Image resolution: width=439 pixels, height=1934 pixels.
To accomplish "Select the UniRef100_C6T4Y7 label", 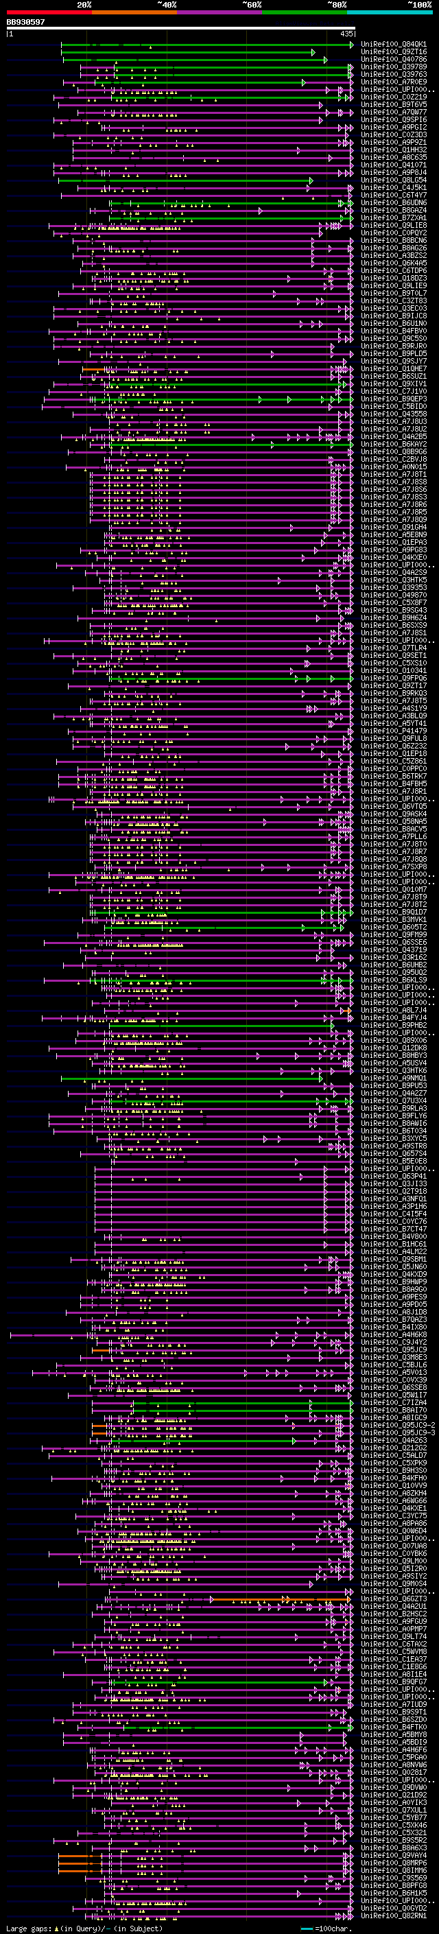I will tap(393, 196).
